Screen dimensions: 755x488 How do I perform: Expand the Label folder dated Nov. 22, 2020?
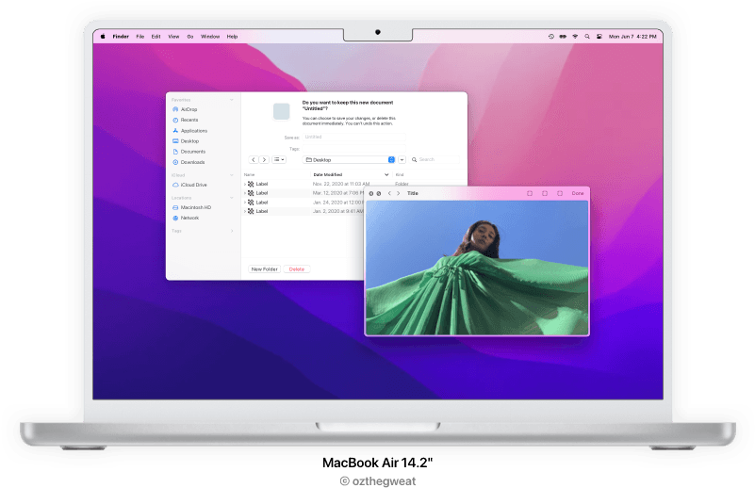(245, 184)
